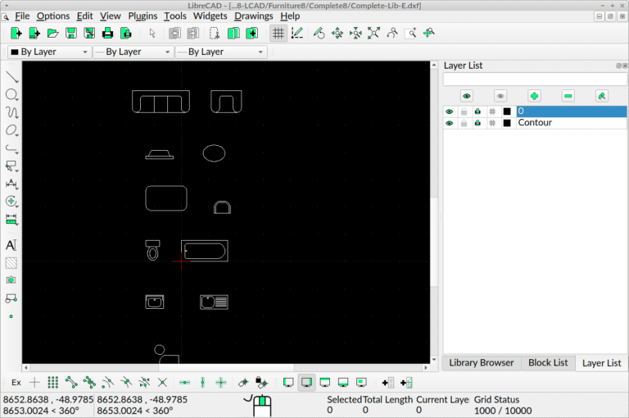Print the drawing with the Print icon

107,33
